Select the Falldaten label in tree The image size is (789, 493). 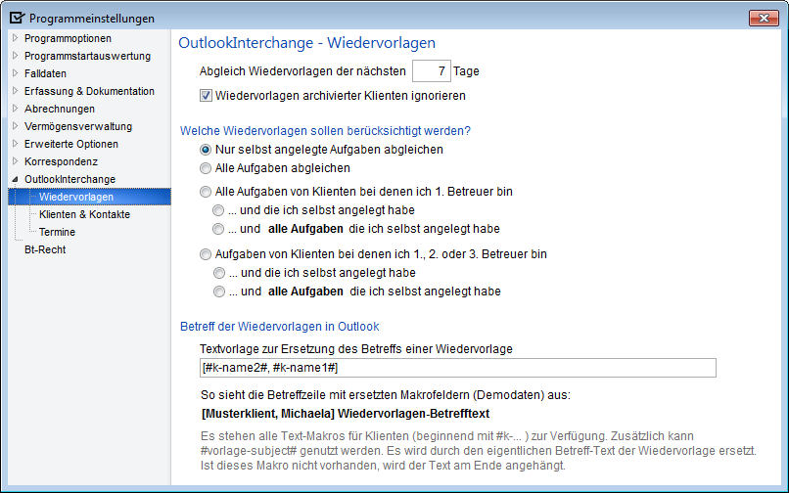(45, 73)
